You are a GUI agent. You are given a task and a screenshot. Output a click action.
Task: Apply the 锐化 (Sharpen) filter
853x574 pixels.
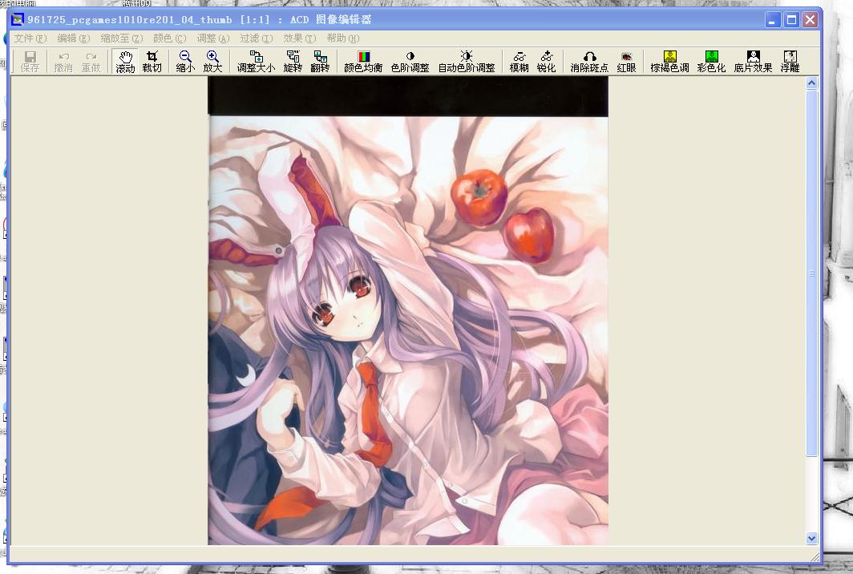(546, 62)
